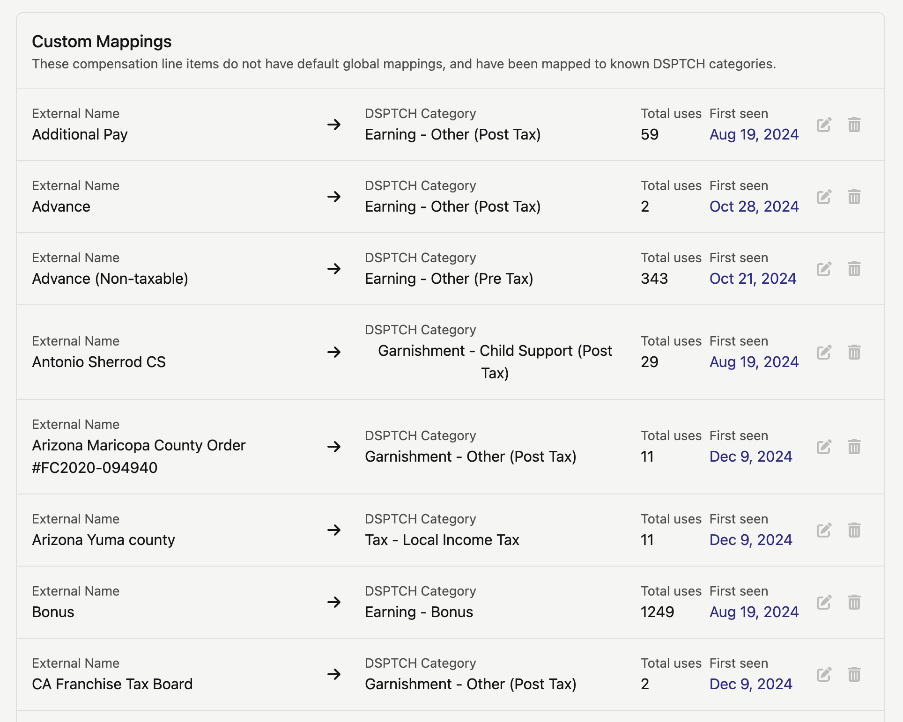The width and height of the screenshot is (903, 722).
Task: Edit the Arizona Maricopa County Order mapping
Action: (824, 447)
